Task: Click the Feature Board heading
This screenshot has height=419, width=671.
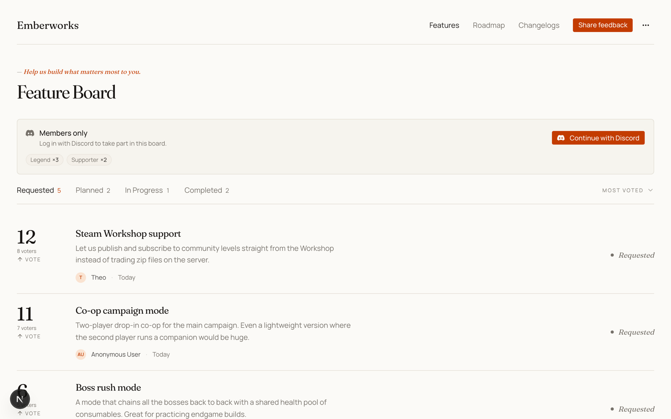Action: [66, 93]
